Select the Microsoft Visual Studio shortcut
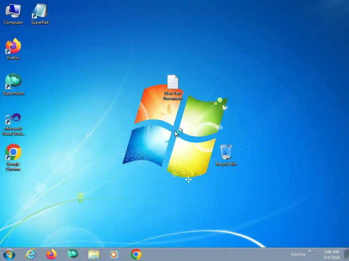Screen dimensions: 349x261 (13, 124)
